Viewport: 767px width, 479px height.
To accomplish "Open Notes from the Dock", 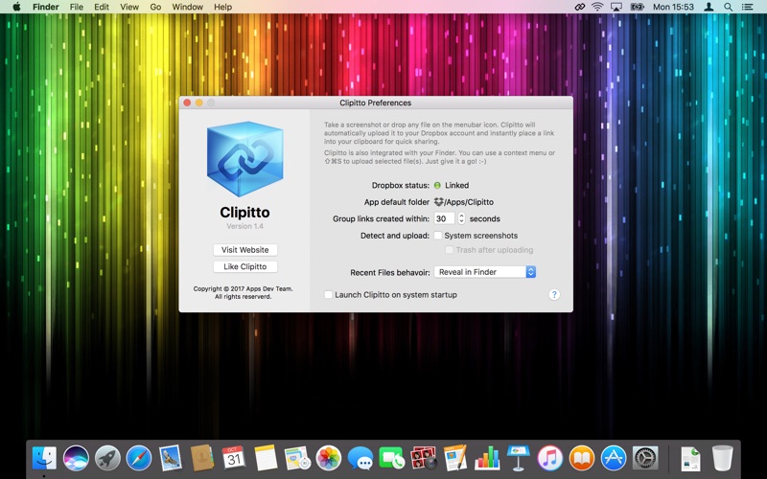I will pos(266,458).
